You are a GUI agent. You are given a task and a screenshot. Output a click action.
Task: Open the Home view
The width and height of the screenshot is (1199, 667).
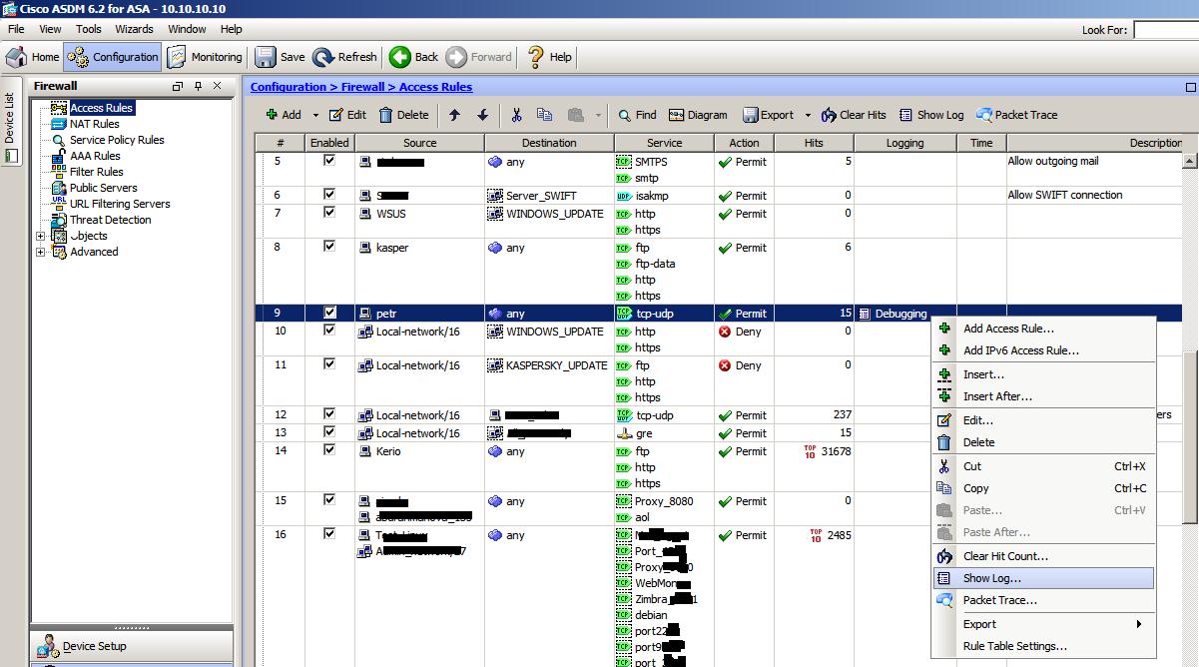(x=33, y=57)
